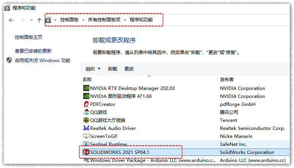This screenshot has height=168, width=294.
Task: Open the 控制面板主页 link
Action: click(x=29, y=37)
